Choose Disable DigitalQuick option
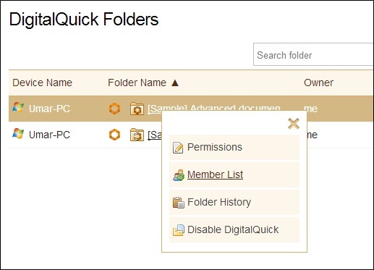The width and height of the screenshot is (374, 270). click(234, 229)
